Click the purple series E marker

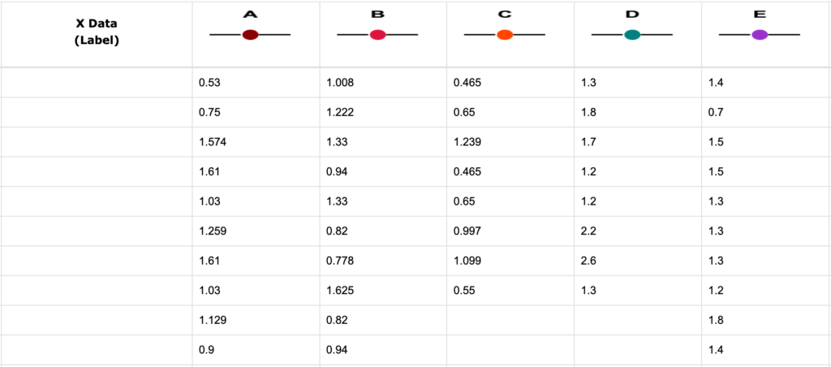coord(760,35)
